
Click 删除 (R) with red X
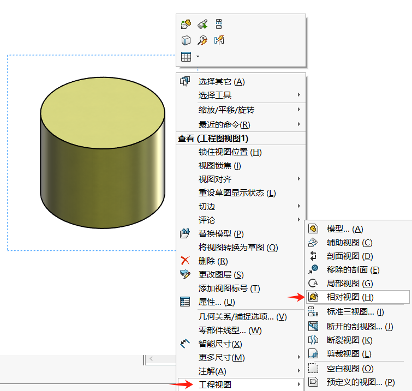[x=213, y=261]
